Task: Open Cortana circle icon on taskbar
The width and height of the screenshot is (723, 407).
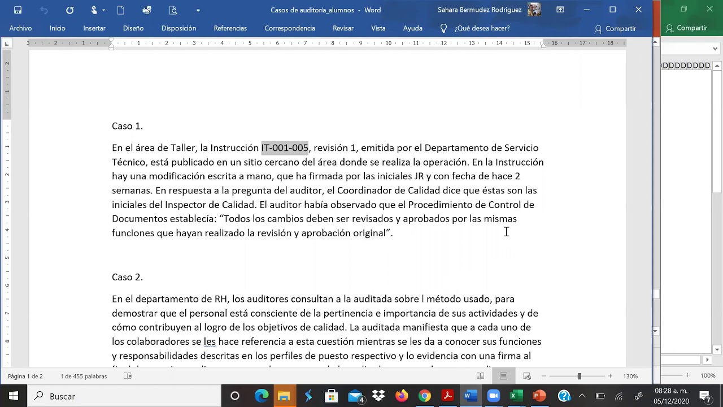Action: pyautogui.click(x=235, y=396)
